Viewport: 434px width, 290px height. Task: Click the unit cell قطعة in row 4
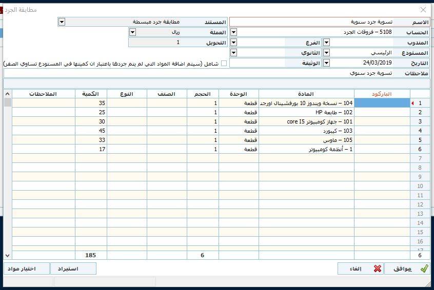239,131
